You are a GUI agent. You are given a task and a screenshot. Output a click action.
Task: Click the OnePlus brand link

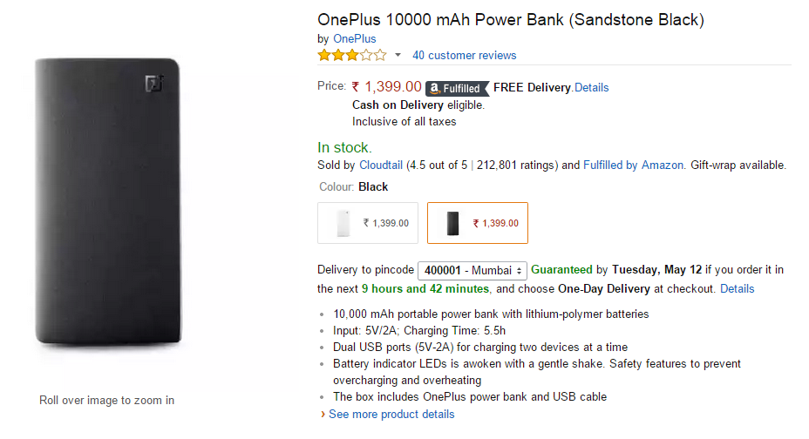(x=354, y=38)
